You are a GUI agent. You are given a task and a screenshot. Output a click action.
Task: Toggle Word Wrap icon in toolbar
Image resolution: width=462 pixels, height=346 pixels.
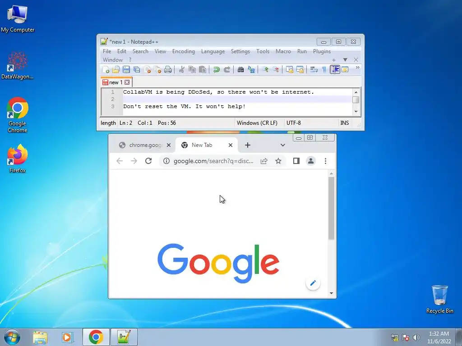point(314,69)
